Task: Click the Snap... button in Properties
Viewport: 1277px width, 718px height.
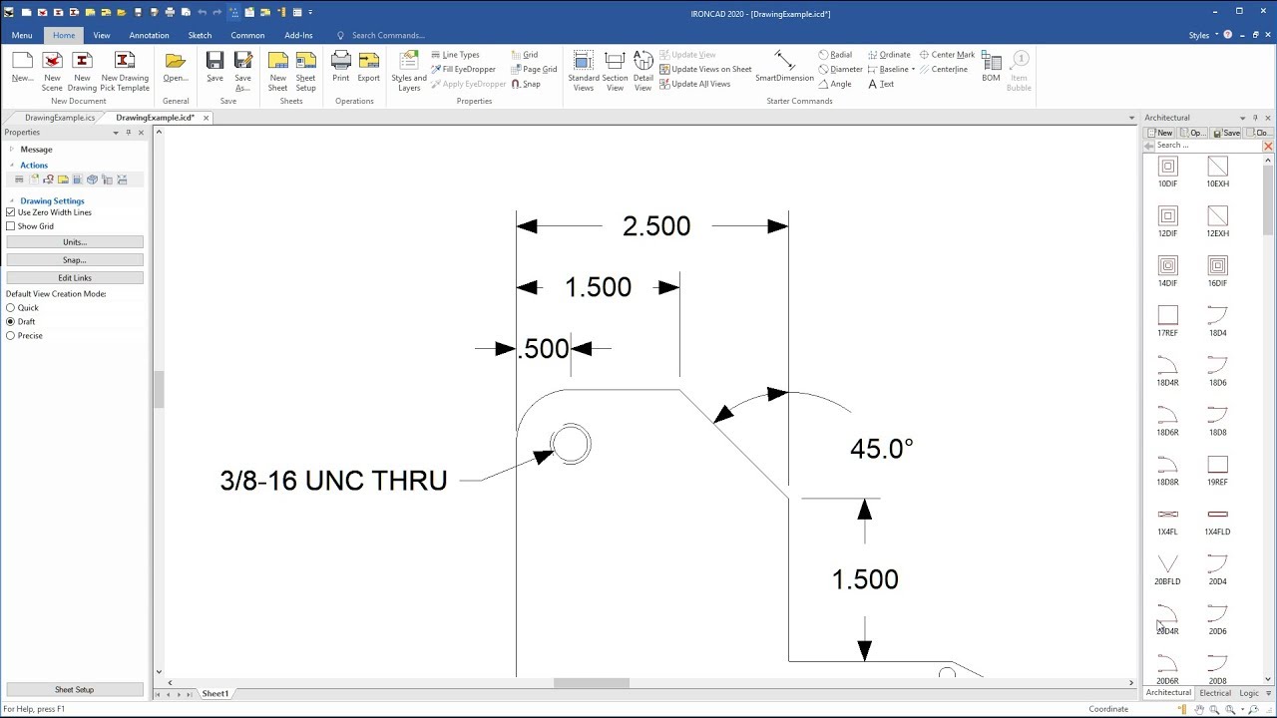Action: [x=75, y=260]
